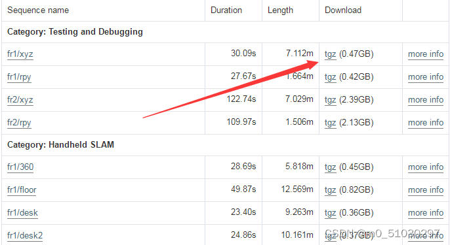Select the Sequence name column header

pyautogui.click(x=38, y=10)
